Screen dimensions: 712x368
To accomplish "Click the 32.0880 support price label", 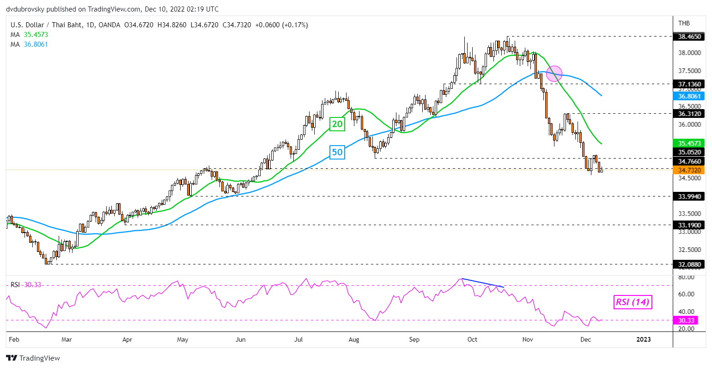I will [690, 264].
